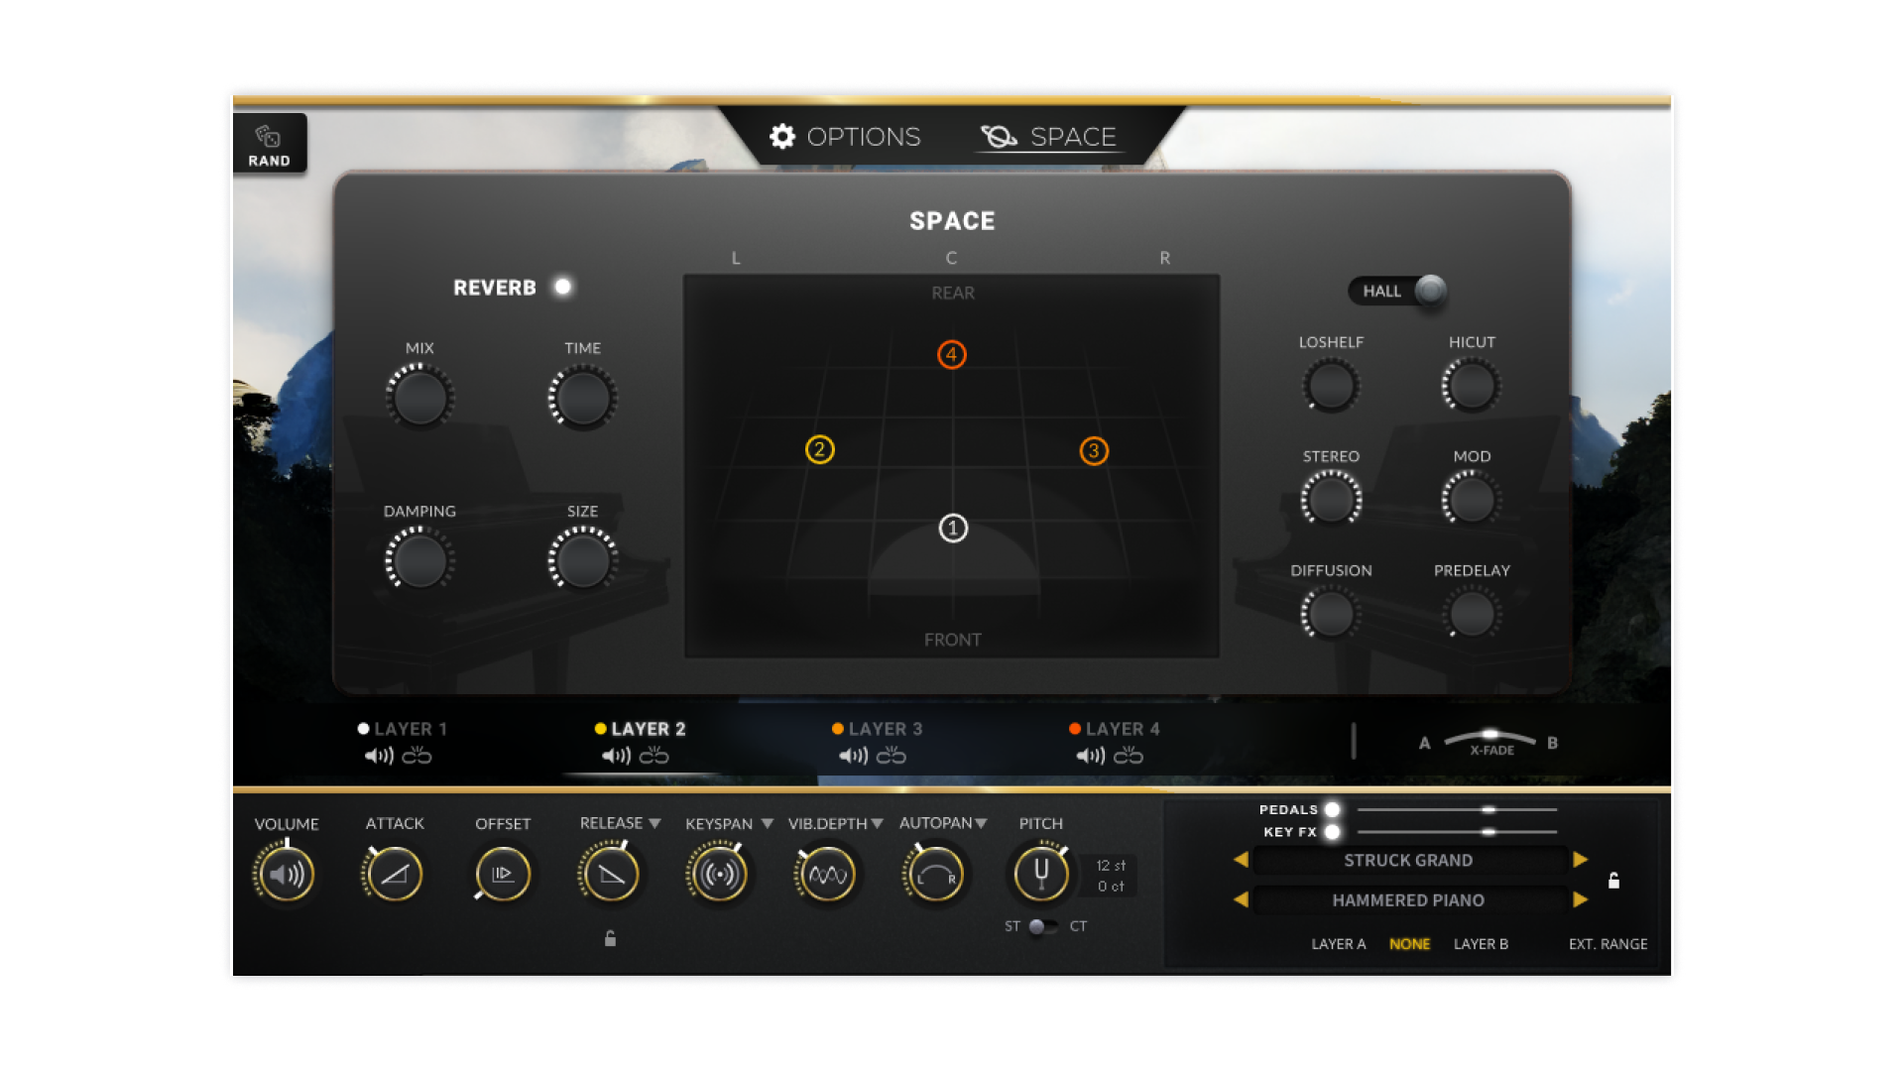The image size is (1904, 1071).
Task: Expand the Autopan dropdown
Action: point(981,822)
